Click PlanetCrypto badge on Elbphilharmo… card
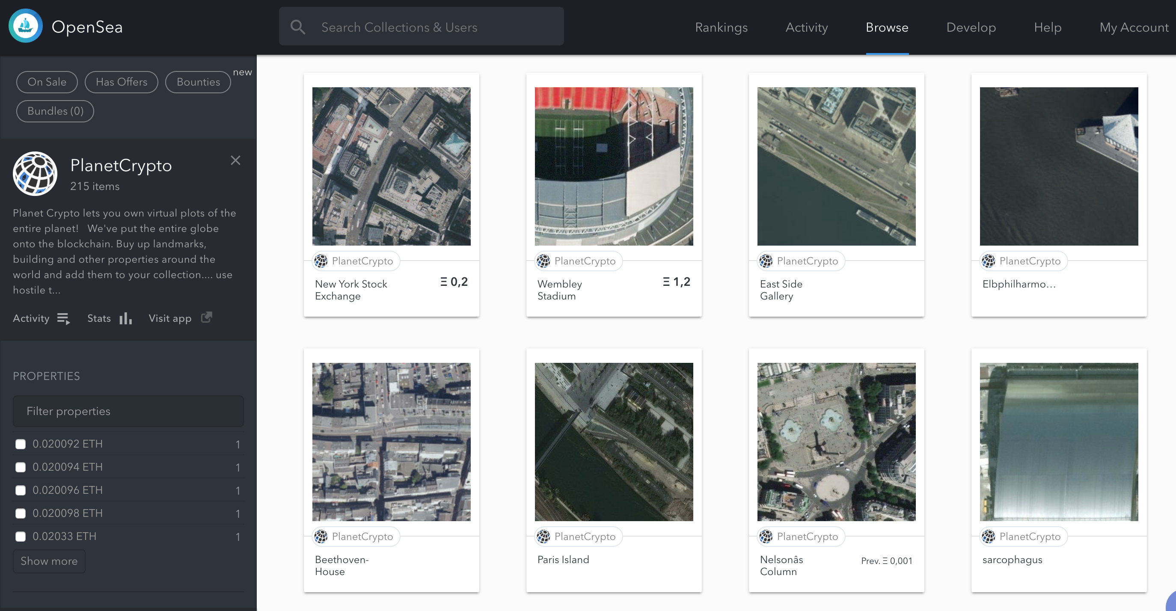The image size is (1176, 611). (x=1024, y=261)
